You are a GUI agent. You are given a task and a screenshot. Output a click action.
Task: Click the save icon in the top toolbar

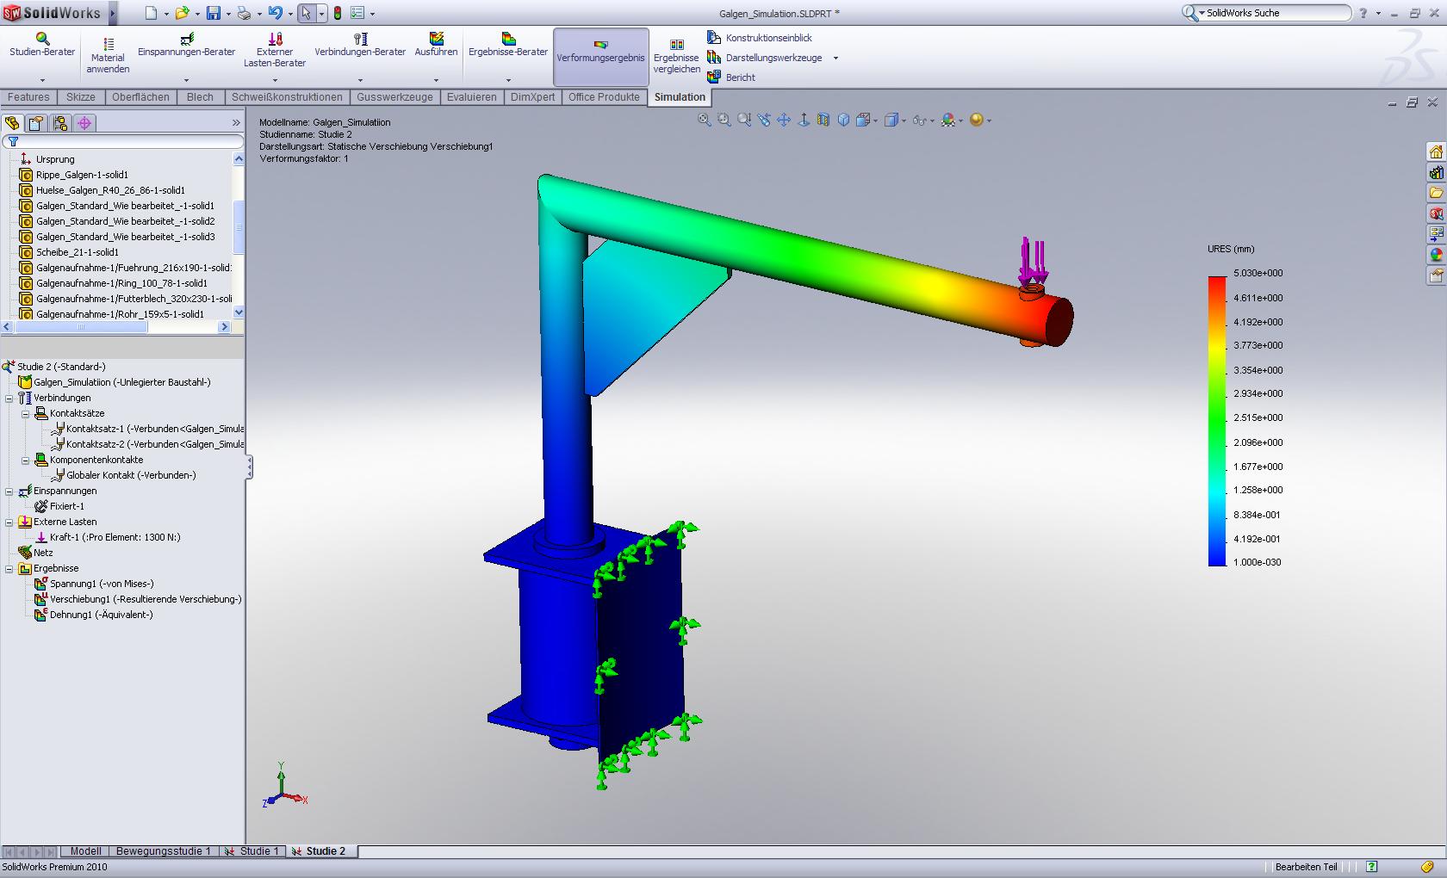(x=214, y=13)
